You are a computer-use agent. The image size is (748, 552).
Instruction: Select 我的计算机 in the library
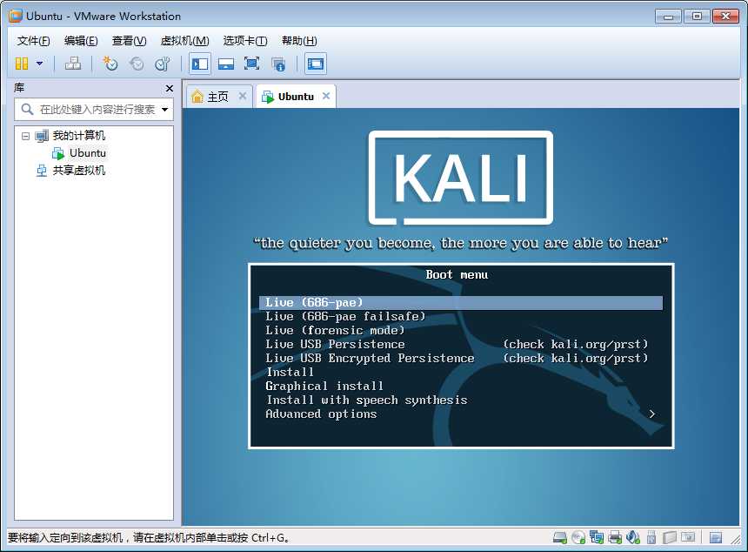78,136
